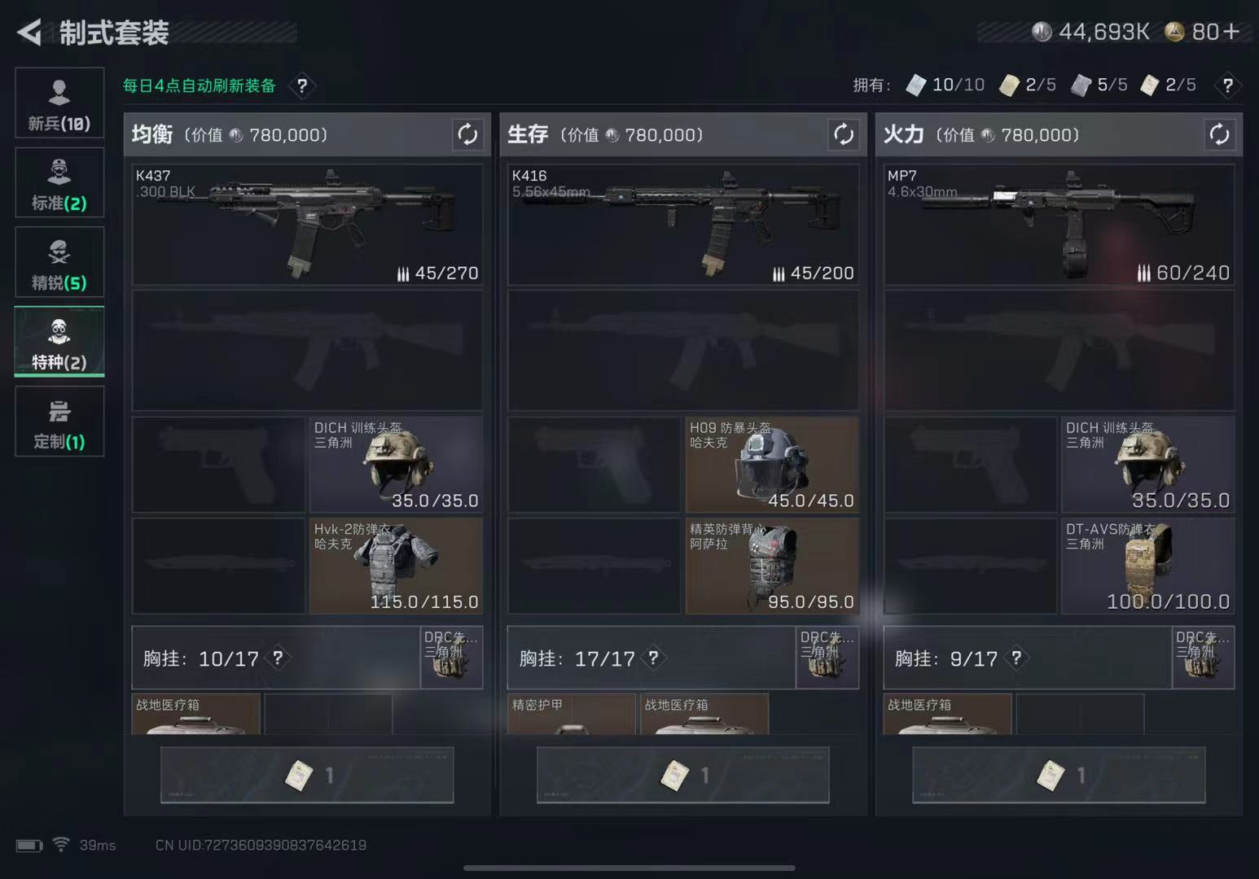Inspect the H09 防暴头盔 helmet
The image size is (1259, 879).
772,465
